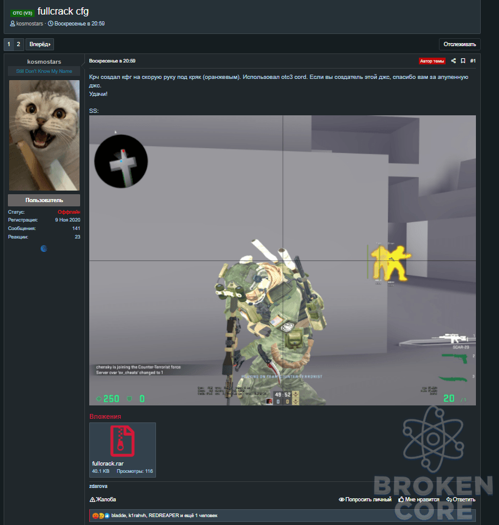Click the red "Автор темы" badge
The height and width of the screenshot is (525, 499).
432,61
